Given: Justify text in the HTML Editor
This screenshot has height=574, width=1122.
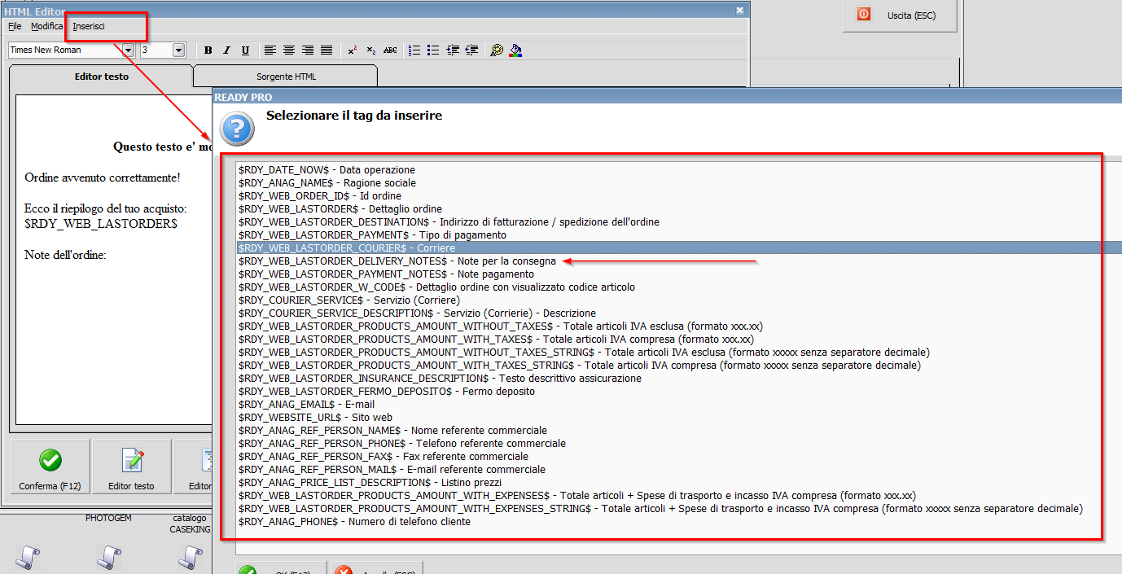Looking at the screenshot, I should [327, 50].
